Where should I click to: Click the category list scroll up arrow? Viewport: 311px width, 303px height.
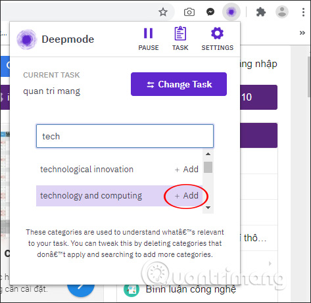(x=208, y=154)
